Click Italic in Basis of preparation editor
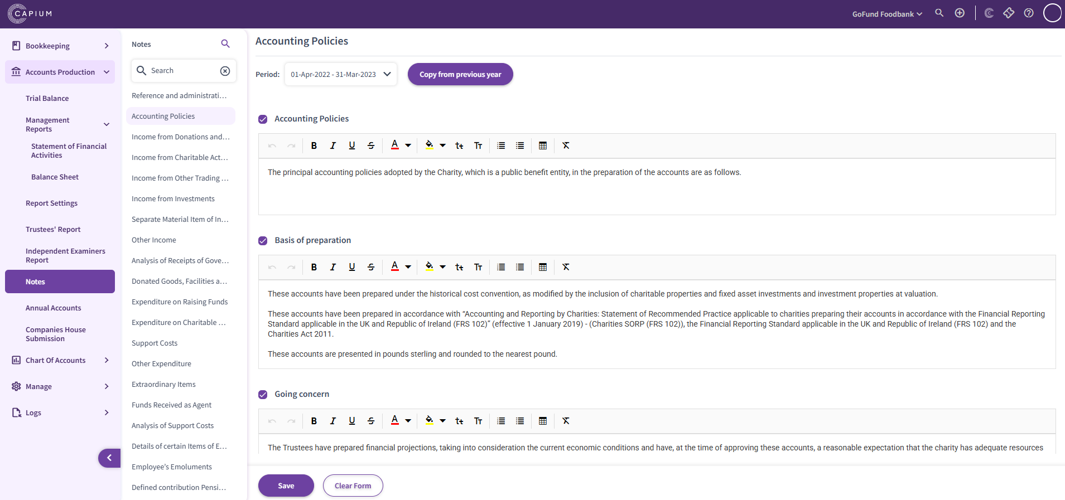Viewport: 1065px width, 500px height. click(x=333, y=267)
